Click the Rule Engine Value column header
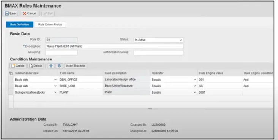 tap(211, 73)
